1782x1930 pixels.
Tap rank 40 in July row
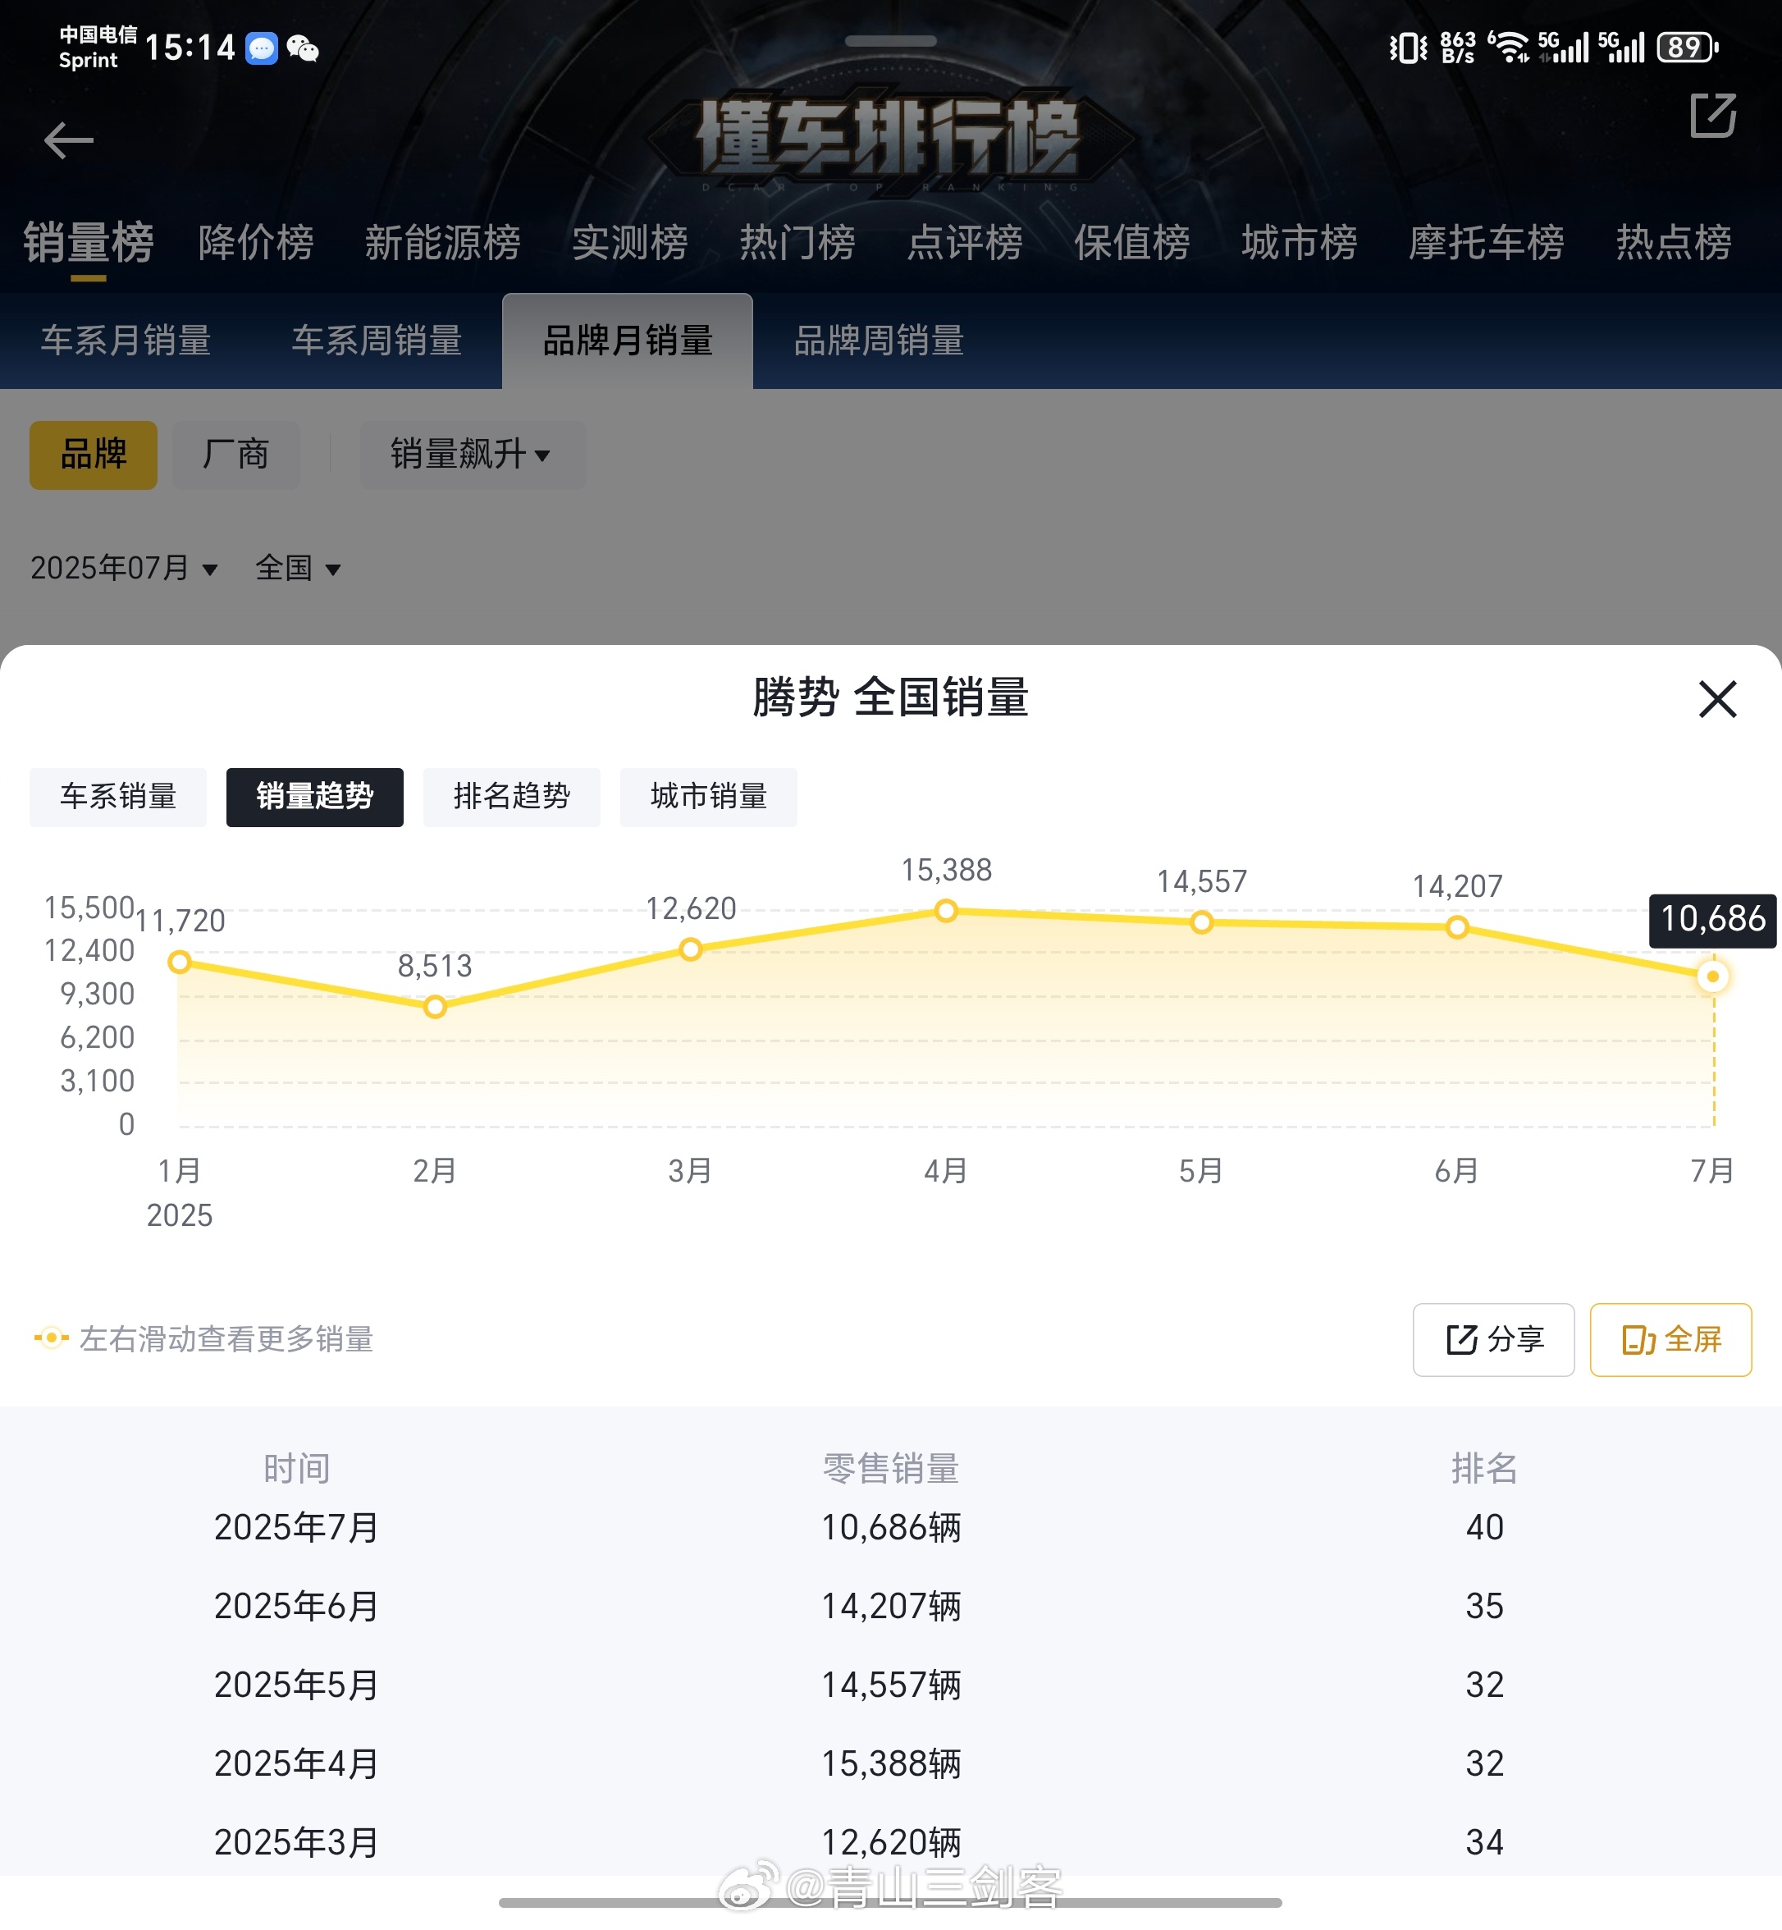coord(1485,1528)
